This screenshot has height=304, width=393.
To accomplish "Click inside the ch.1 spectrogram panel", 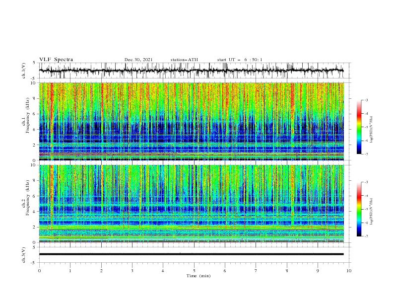I will 192,121.
